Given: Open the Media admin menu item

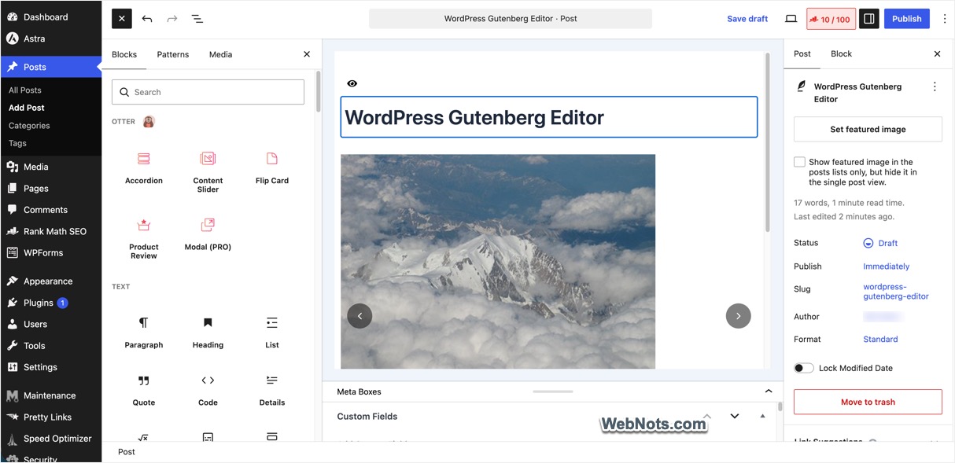Looking at the screenshot, I should (51, 167).
